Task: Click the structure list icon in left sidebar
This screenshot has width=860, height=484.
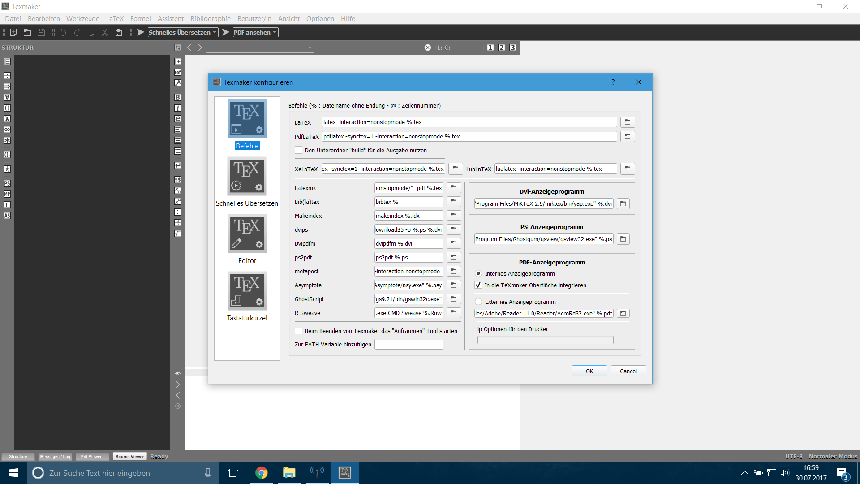Action: coord(7,61)
